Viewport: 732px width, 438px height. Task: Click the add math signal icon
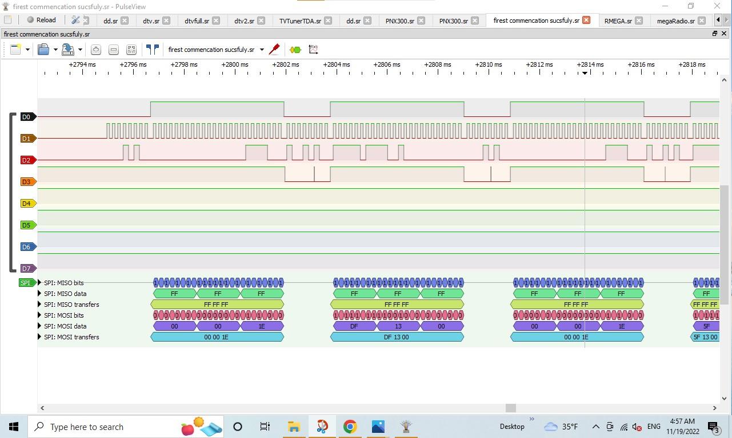313,50
